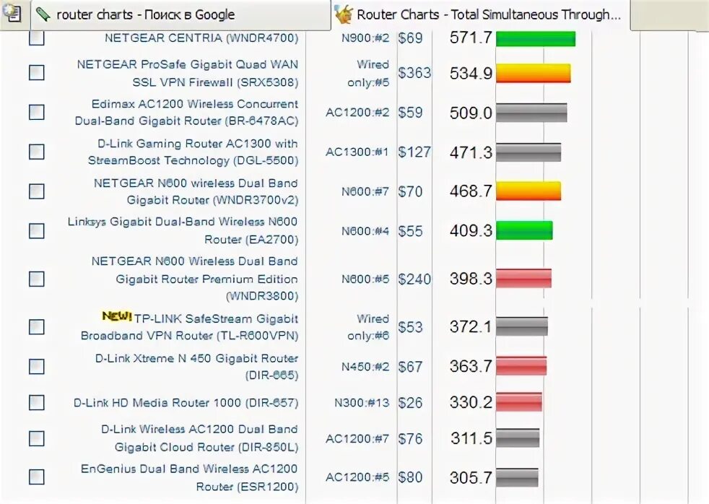Click the NEW! badge beside TP-LINK SafeStream
This screenshot has height=504, width=709.
click(x=117, y=316)
